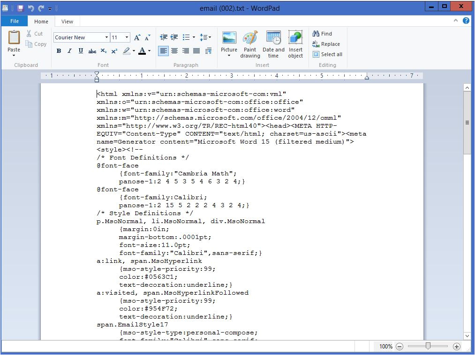Toggle Superscript formatting
Viewport: 475px width, 355px height.
click(x=114, y=51)
